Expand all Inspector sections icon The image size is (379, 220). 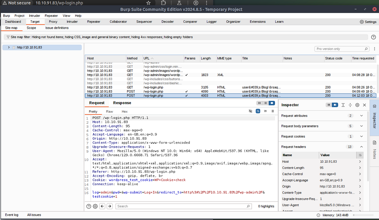point(343,105)
